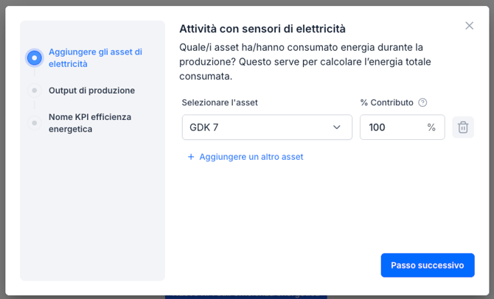Viewport: 494px width, 299px height.
Task: Close the electricity sensors dialog
Action: (469, 26)
